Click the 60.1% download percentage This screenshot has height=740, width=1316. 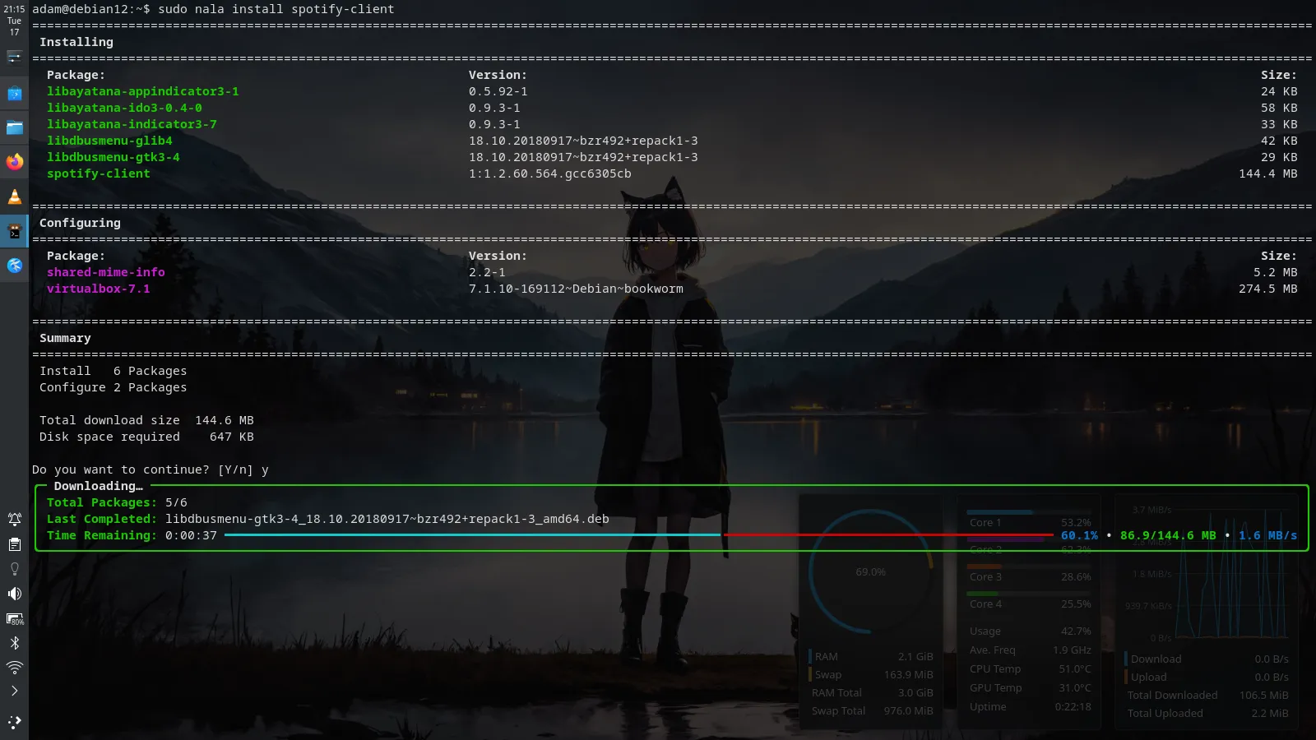[x=1079, y=535]
